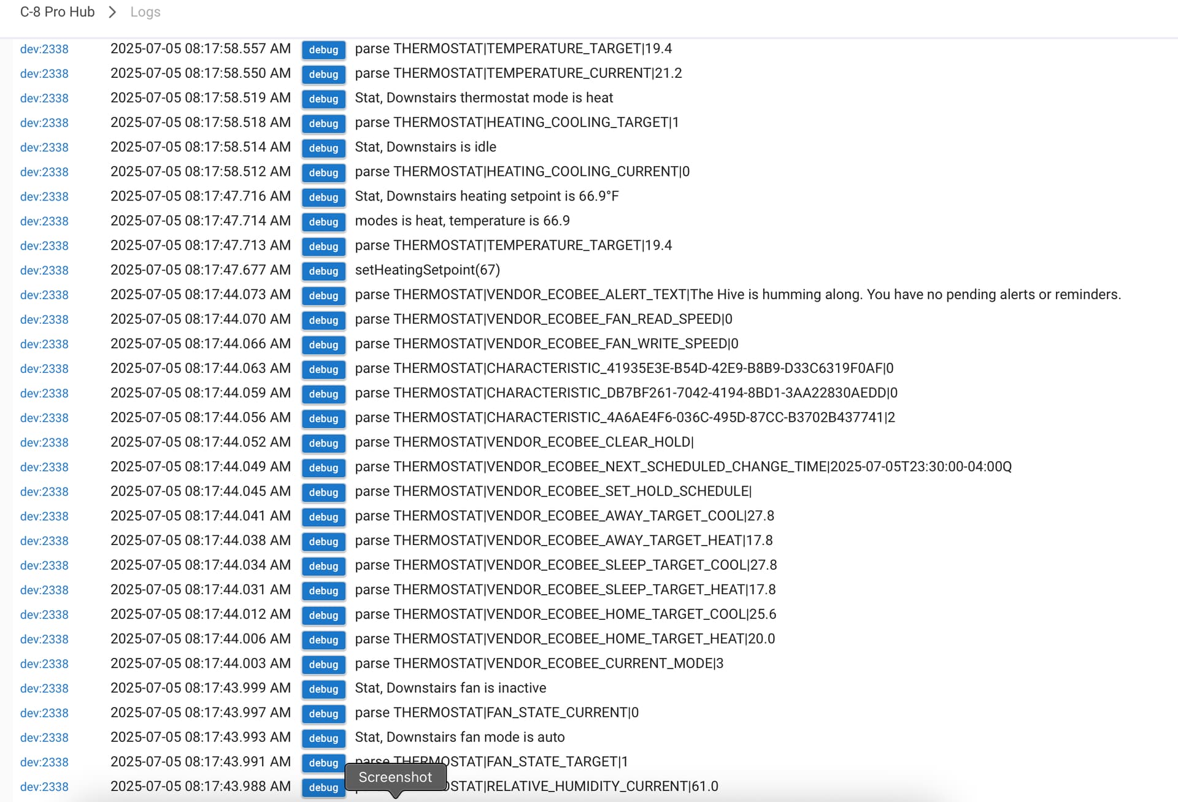1178x802 pixels.
Task: Open dev:2338 link at 08:17:58.550 AM
Action: point(44,74)
